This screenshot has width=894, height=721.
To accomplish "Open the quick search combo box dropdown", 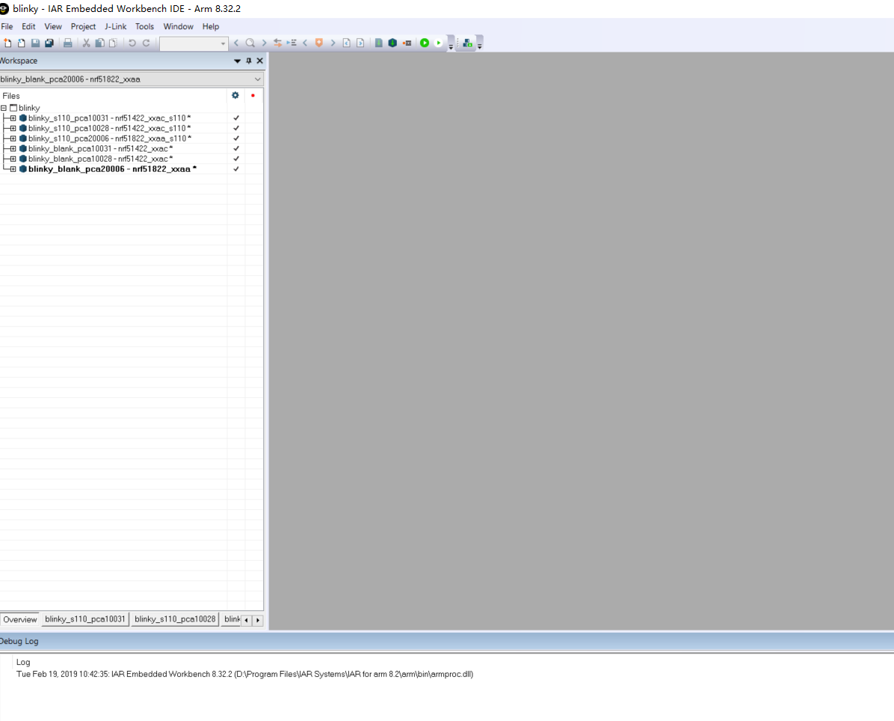I will click(x=223, y=43).
